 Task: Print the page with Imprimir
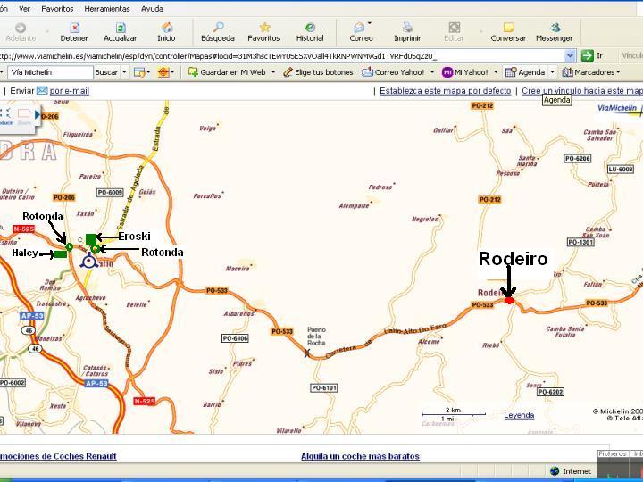pos(407,32)
